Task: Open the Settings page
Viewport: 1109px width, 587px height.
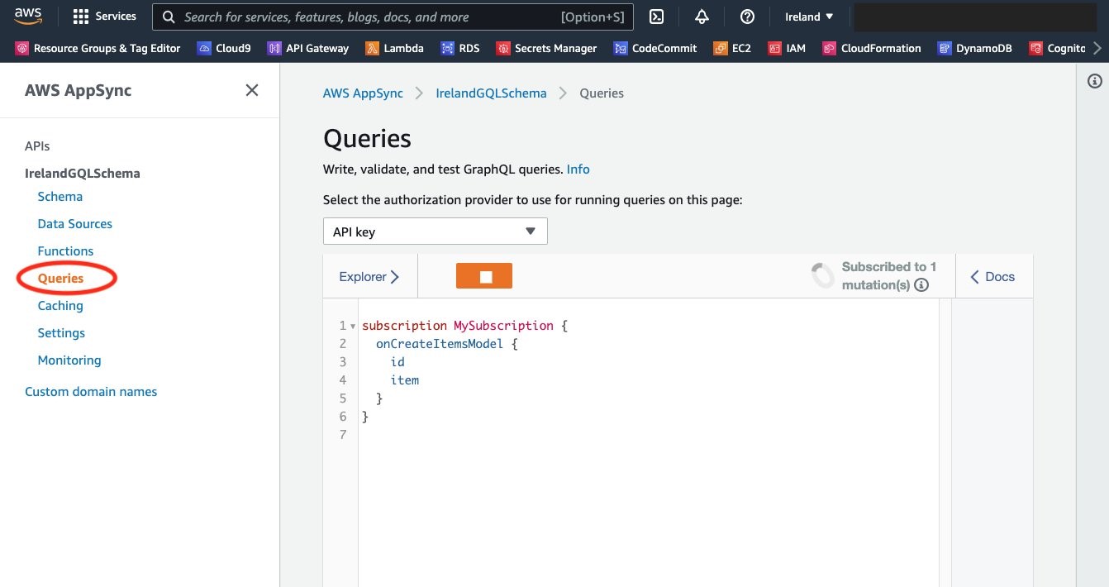Action: [x=61, y=332]
